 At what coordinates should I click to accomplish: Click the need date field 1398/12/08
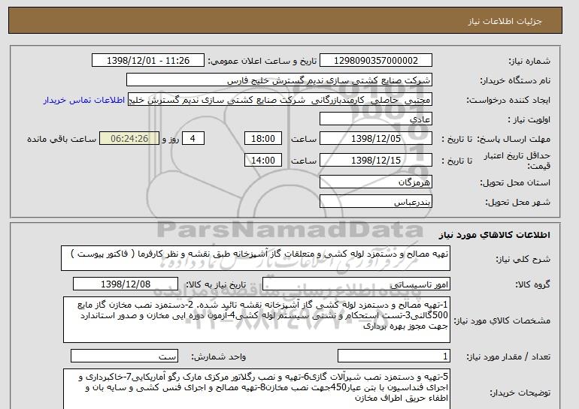tap(126, 284)
